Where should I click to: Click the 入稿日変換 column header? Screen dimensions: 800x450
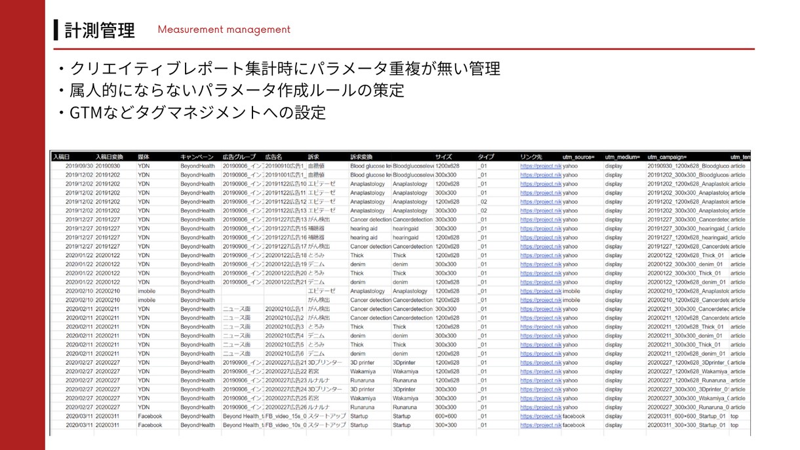(109, 157)
